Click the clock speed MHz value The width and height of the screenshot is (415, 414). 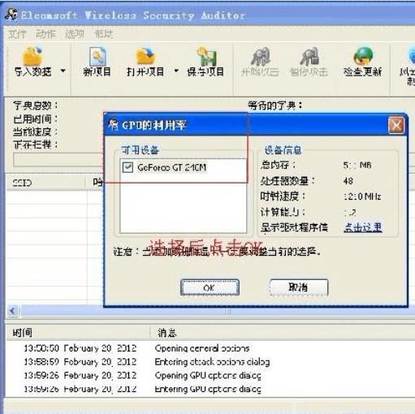(362, 196)
